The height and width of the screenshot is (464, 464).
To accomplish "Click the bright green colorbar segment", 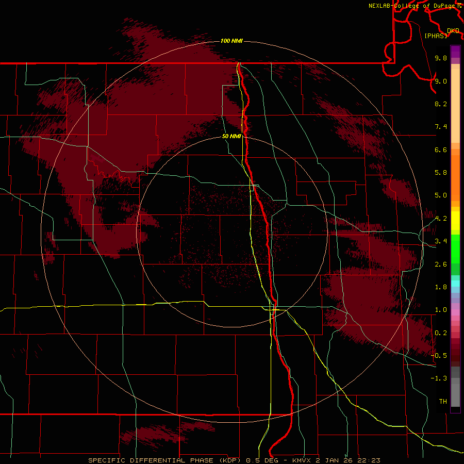I will pyautogui.click(x=455, y=248).
